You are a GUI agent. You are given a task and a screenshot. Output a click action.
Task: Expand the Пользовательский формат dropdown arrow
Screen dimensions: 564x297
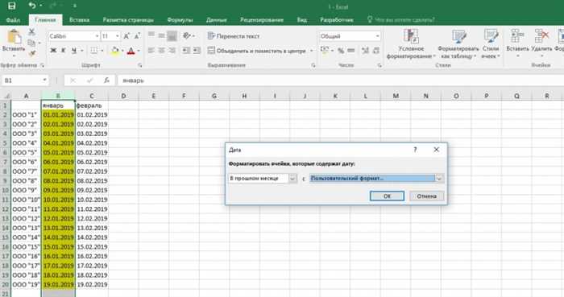coord(439,179)
